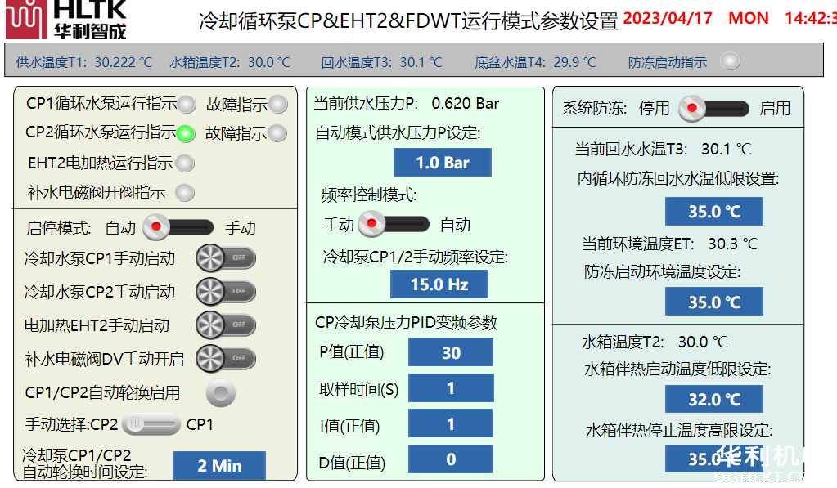This screenshot has width=837, height=488.
Task: Click the CP1循环水泵运行指示 indicator lamp
Action: (187, 104)
